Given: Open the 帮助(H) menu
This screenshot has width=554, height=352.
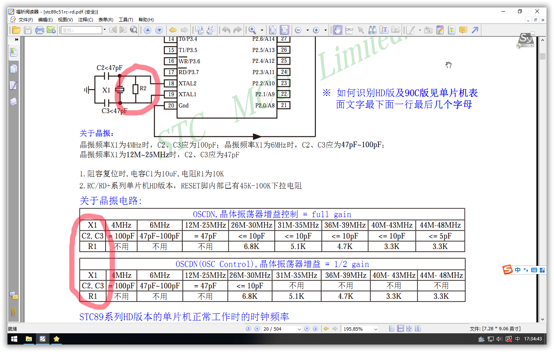Looking at the screenshot, I should point(146,20).
